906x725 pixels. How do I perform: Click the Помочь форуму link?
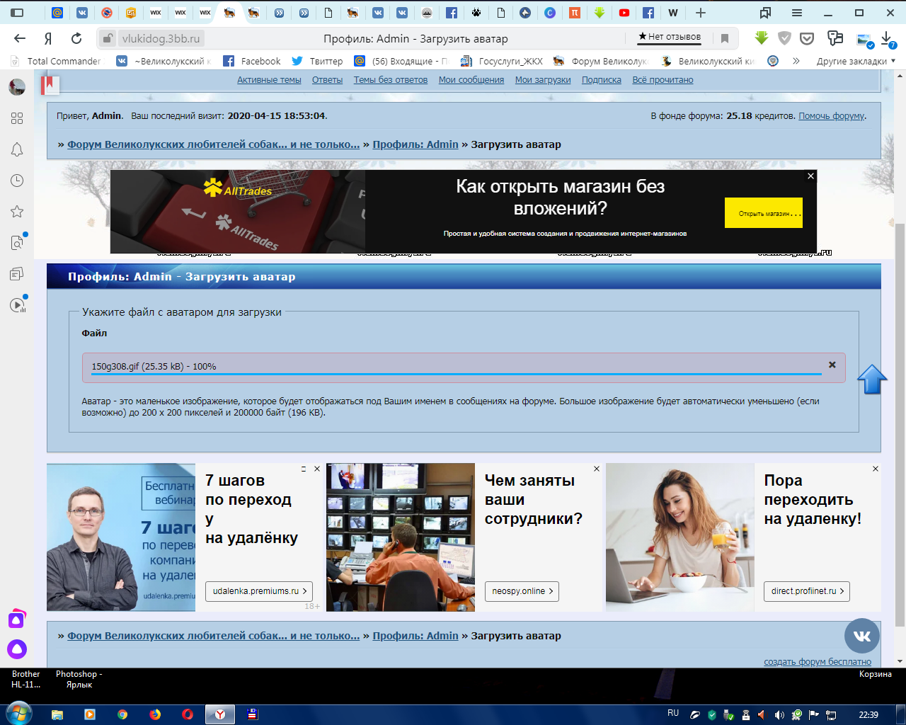click(x=832, y=116)
